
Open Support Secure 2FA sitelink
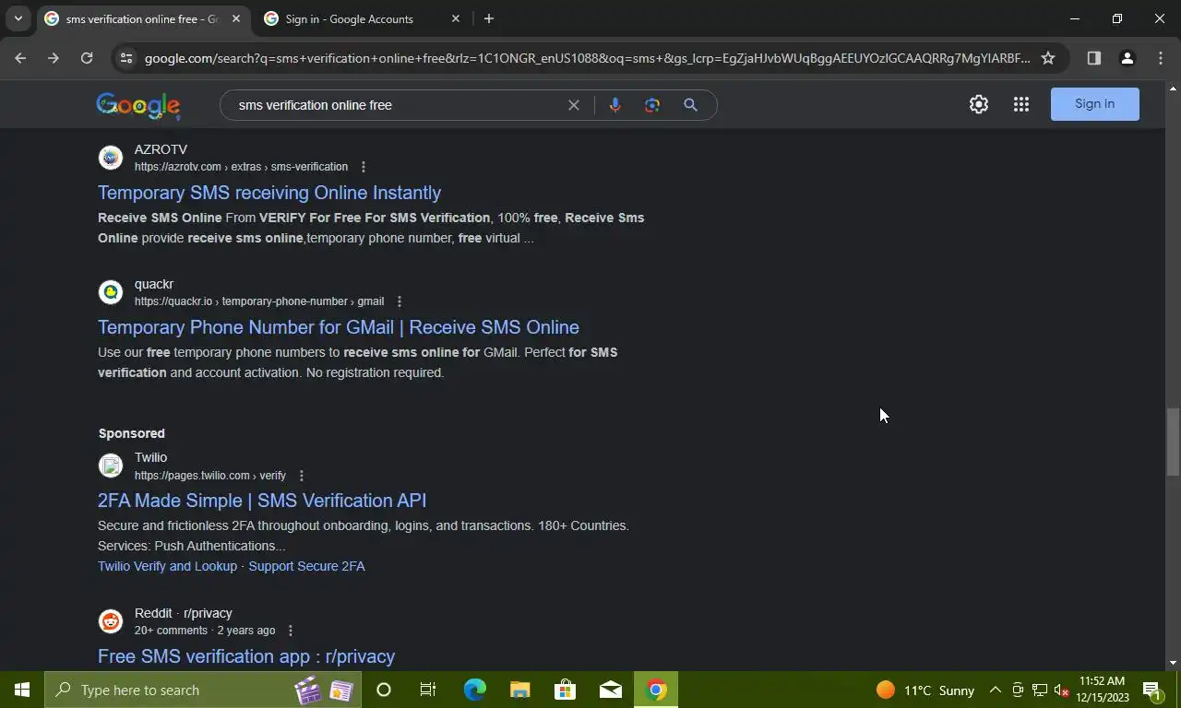(x=306, y=566)
